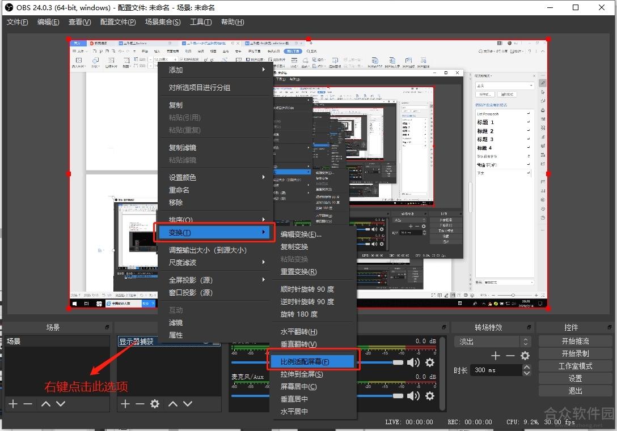Viewport: 617px width, 431px height.
Task: Float the 转场特效 dock using its header icon
Action: [529, 327]
